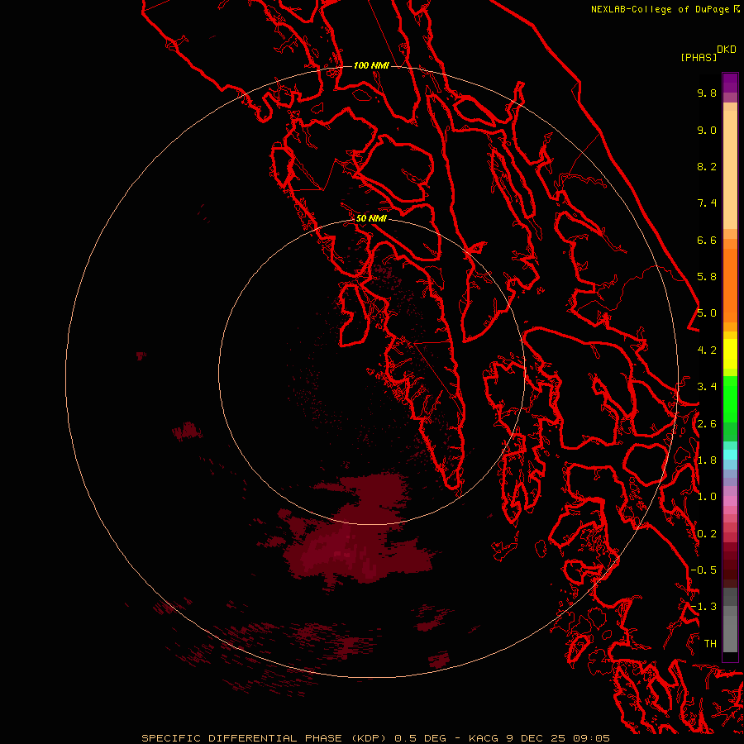Click the DKD label above the color scale

(726, 50)
